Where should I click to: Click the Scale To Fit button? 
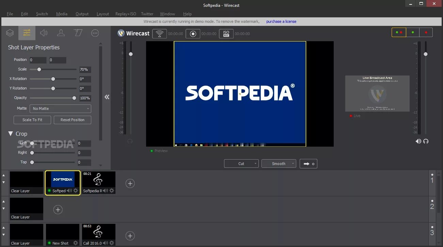(32, 120)
